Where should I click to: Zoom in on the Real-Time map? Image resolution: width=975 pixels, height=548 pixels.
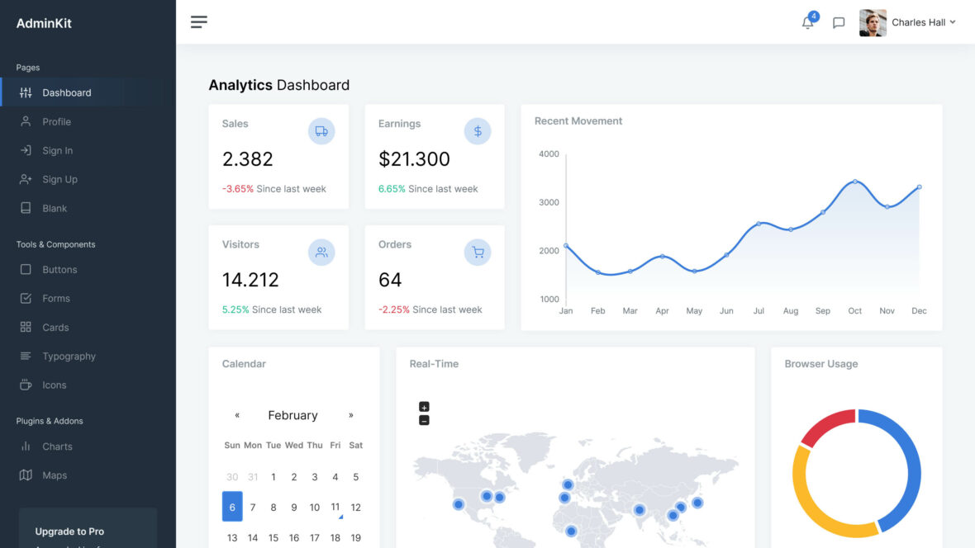click(423, 406)
